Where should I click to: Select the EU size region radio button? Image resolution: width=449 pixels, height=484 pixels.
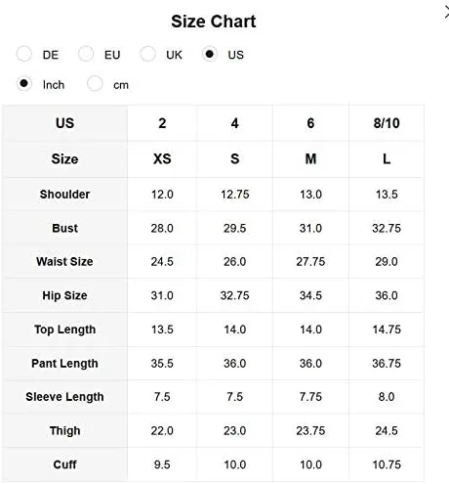click(x=86, y=54)
